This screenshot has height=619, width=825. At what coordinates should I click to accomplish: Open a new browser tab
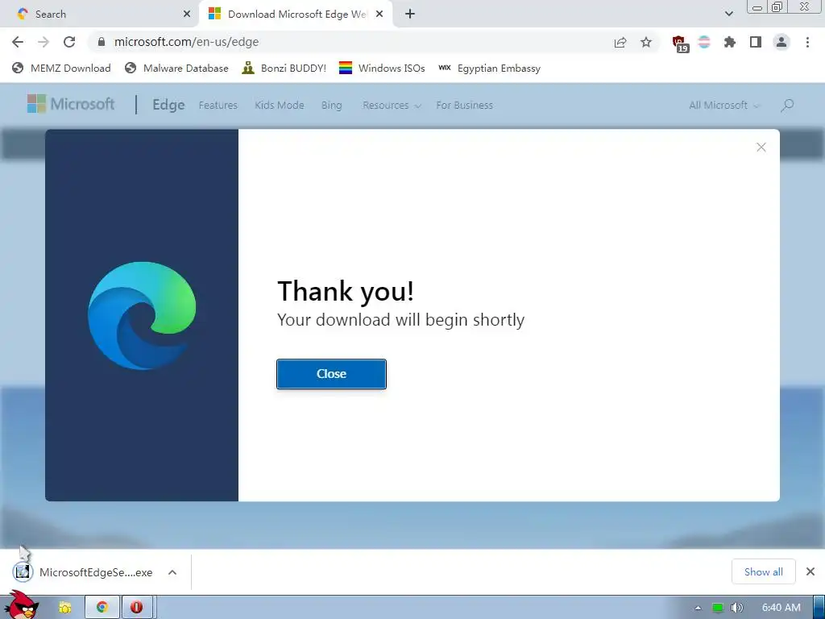coord(410,15)
